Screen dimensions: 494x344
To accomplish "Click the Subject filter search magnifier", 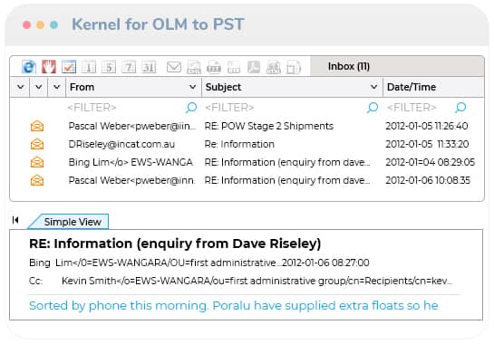I will pos(373,108).
